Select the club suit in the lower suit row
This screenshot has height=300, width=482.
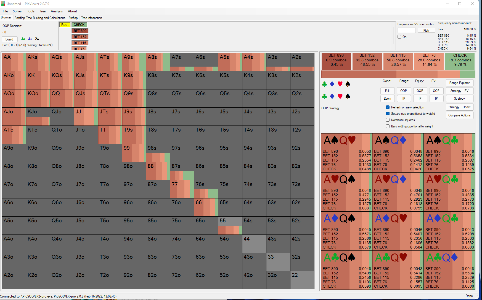coord(324,96)
